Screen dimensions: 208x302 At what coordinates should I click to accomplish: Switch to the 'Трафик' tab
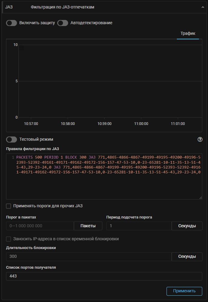pyautogui.click(x=188, y=34)
